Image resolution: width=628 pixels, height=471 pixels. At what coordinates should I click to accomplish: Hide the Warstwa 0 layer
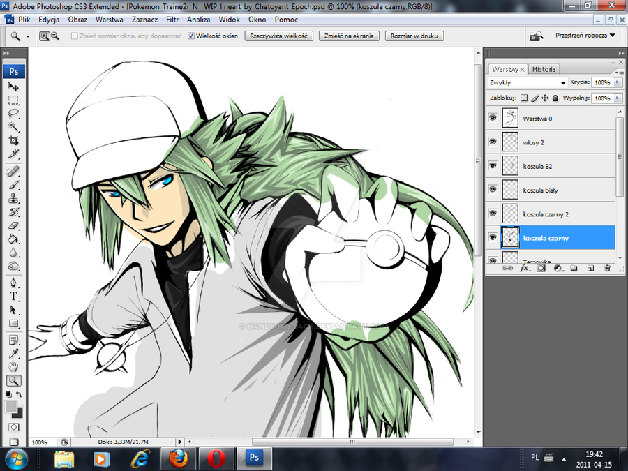click(493, 118)
